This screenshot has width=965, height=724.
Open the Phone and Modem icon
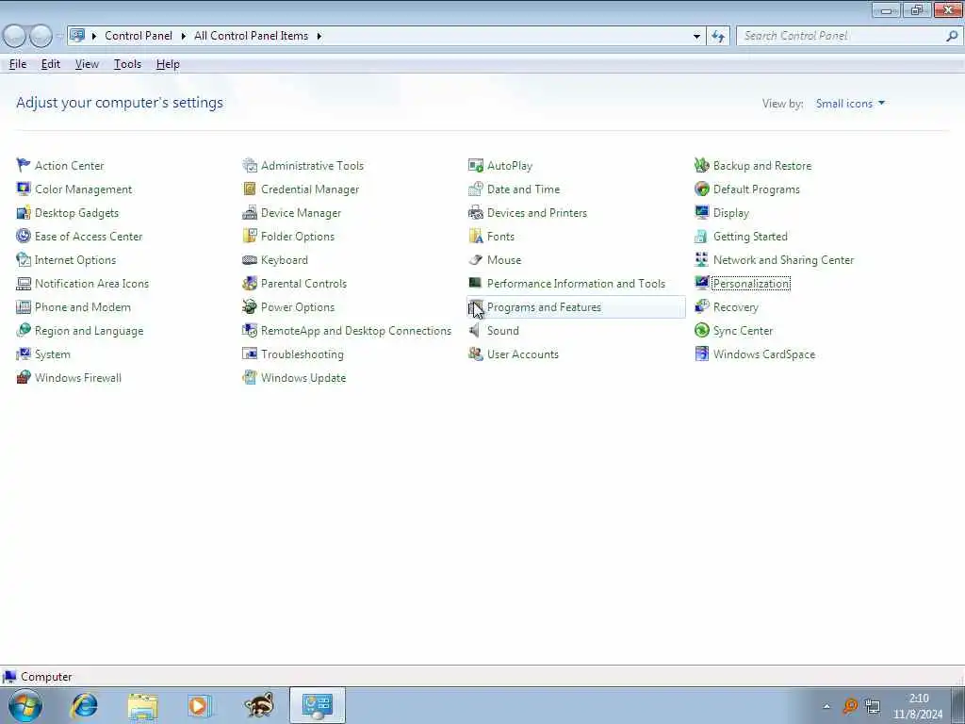(x=24, y=306)
